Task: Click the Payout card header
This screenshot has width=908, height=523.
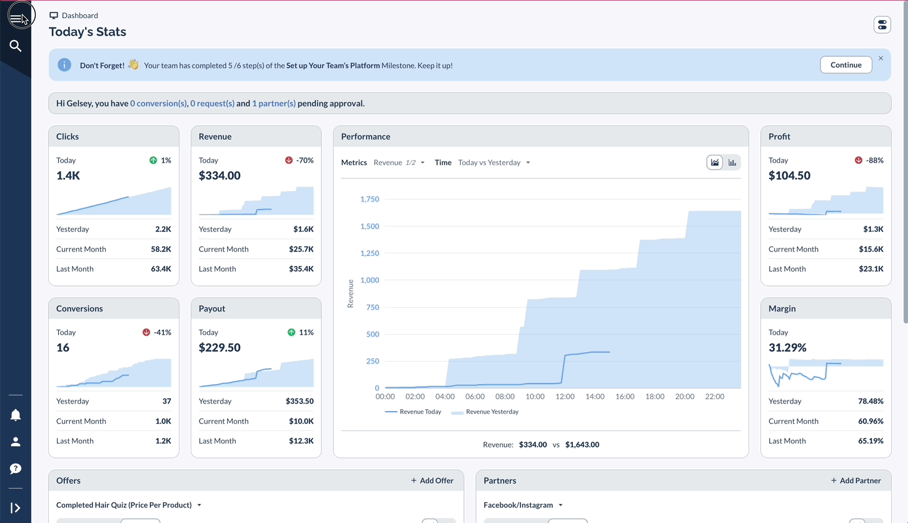Action: [x=256, y=308]
